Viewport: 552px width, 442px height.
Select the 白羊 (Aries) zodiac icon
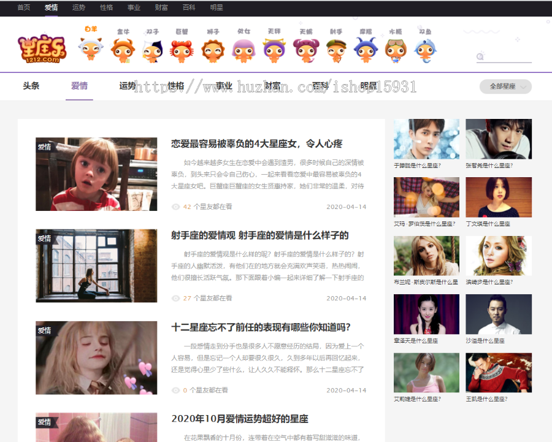pos(91,44)
